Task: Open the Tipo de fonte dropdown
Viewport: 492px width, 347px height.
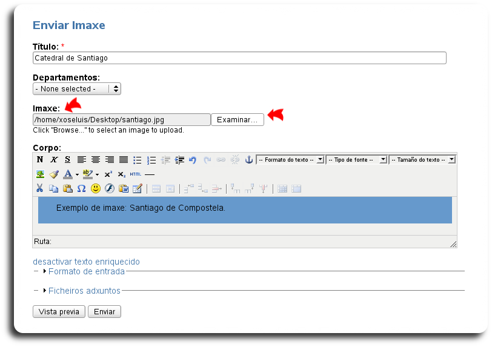Action: pyautogui.click(x=356, y=160)
